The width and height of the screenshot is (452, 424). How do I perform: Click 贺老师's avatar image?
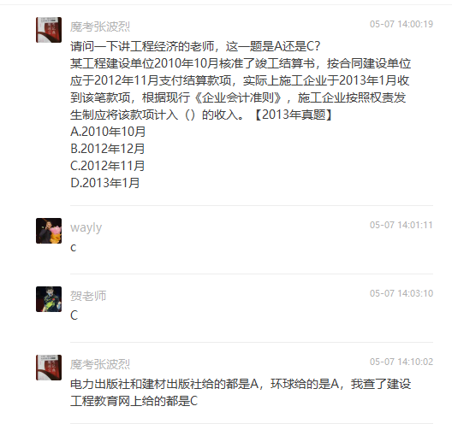click(x=49, y=299)
